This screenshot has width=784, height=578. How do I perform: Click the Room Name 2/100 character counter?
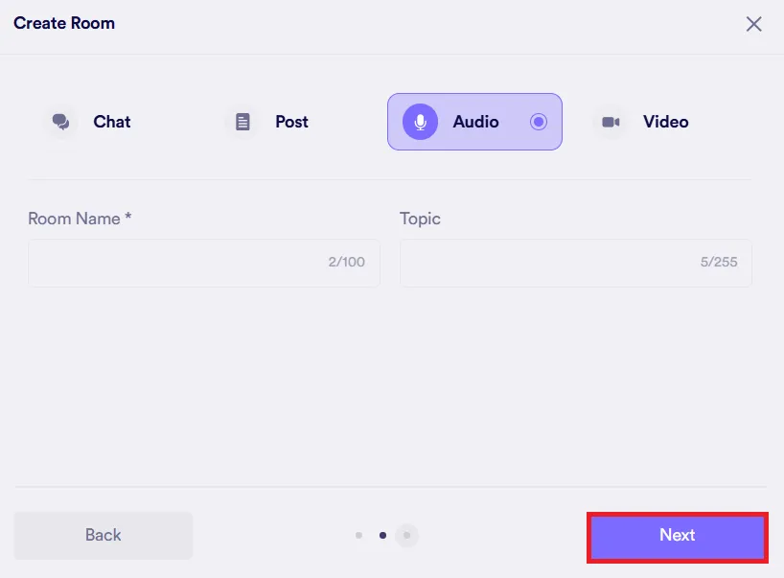coord(346,262)
